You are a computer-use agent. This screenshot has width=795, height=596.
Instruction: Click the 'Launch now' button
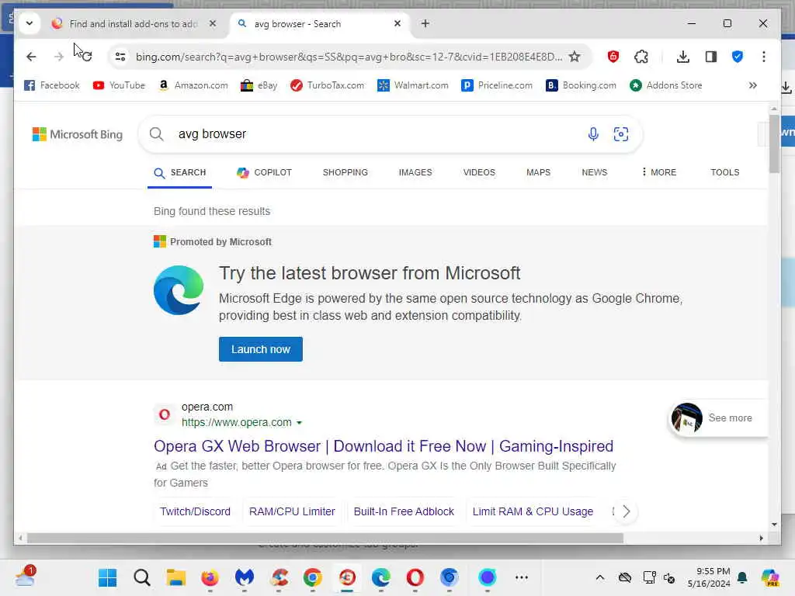click(261, 349)
